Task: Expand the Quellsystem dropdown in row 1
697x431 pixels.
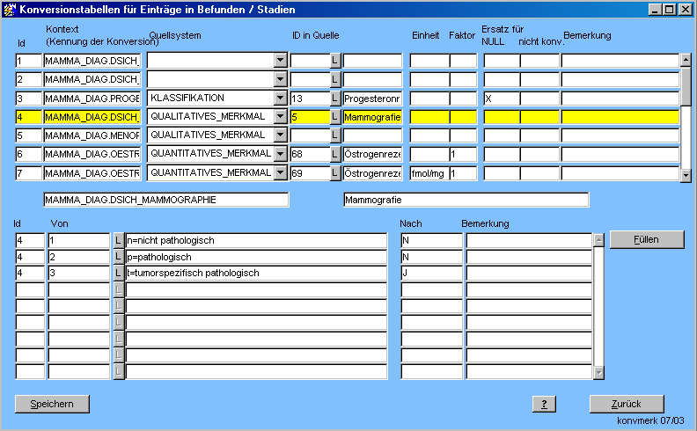Action: point(280,61)
